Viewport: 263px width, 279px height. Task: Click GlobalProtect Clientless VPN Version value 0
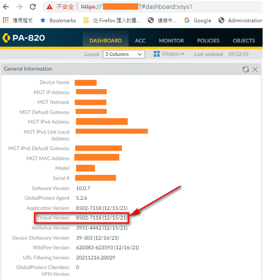78,267
